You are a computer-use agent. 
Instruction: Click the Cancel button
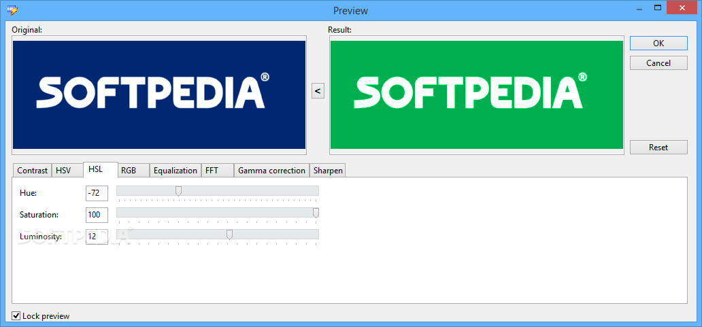point(658,63)
